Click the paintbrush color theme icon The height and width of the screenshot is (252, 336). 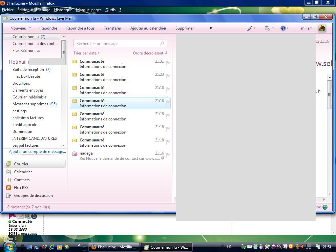tap(249, 28)
